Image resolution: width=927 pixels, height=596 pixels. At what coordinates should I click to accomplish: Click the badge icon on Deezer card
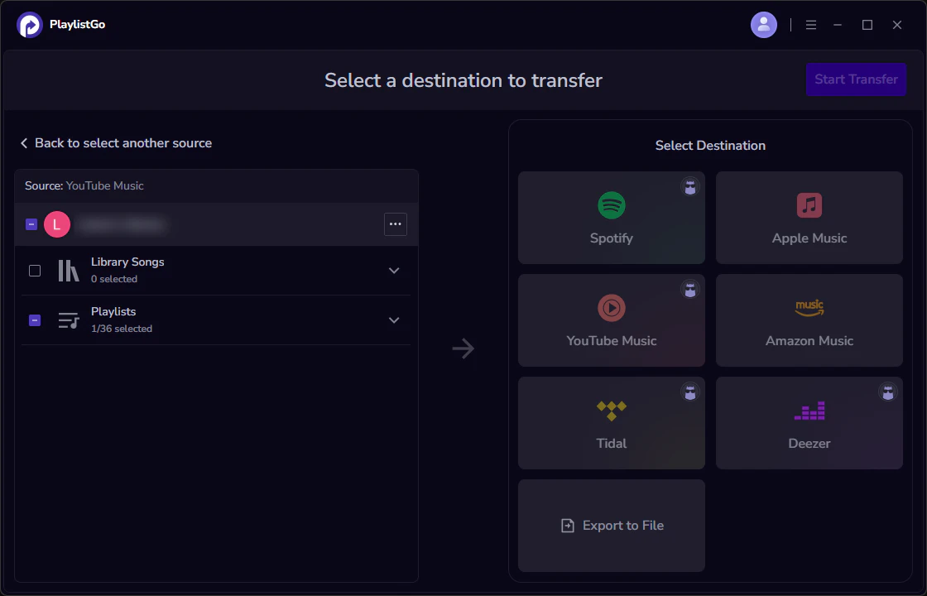pyautogui.click(x=887, y=392)
